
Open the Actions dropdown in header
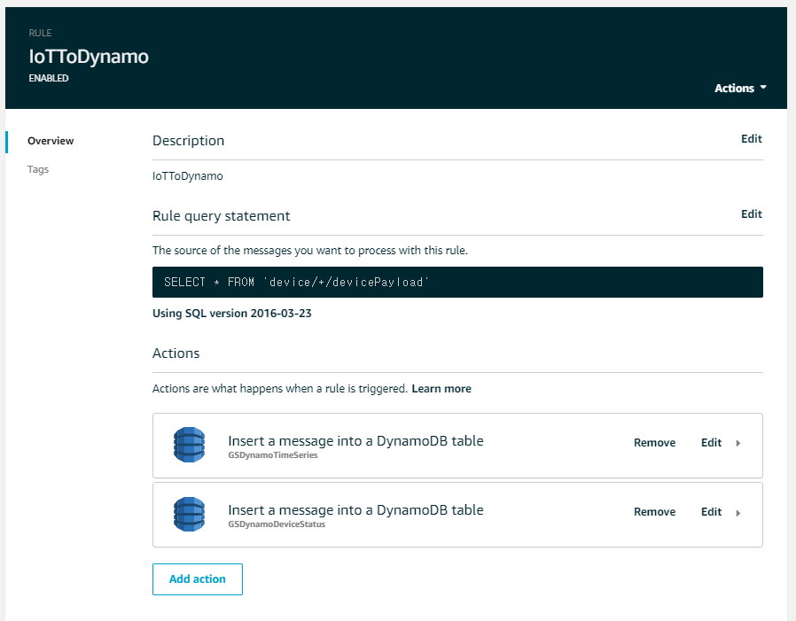click(x=740, y=89)
